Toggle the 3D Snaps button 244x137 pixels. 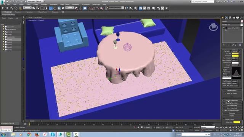90,8
